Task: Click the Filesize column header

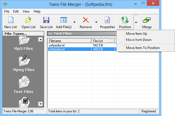Action: coord(103,41)
